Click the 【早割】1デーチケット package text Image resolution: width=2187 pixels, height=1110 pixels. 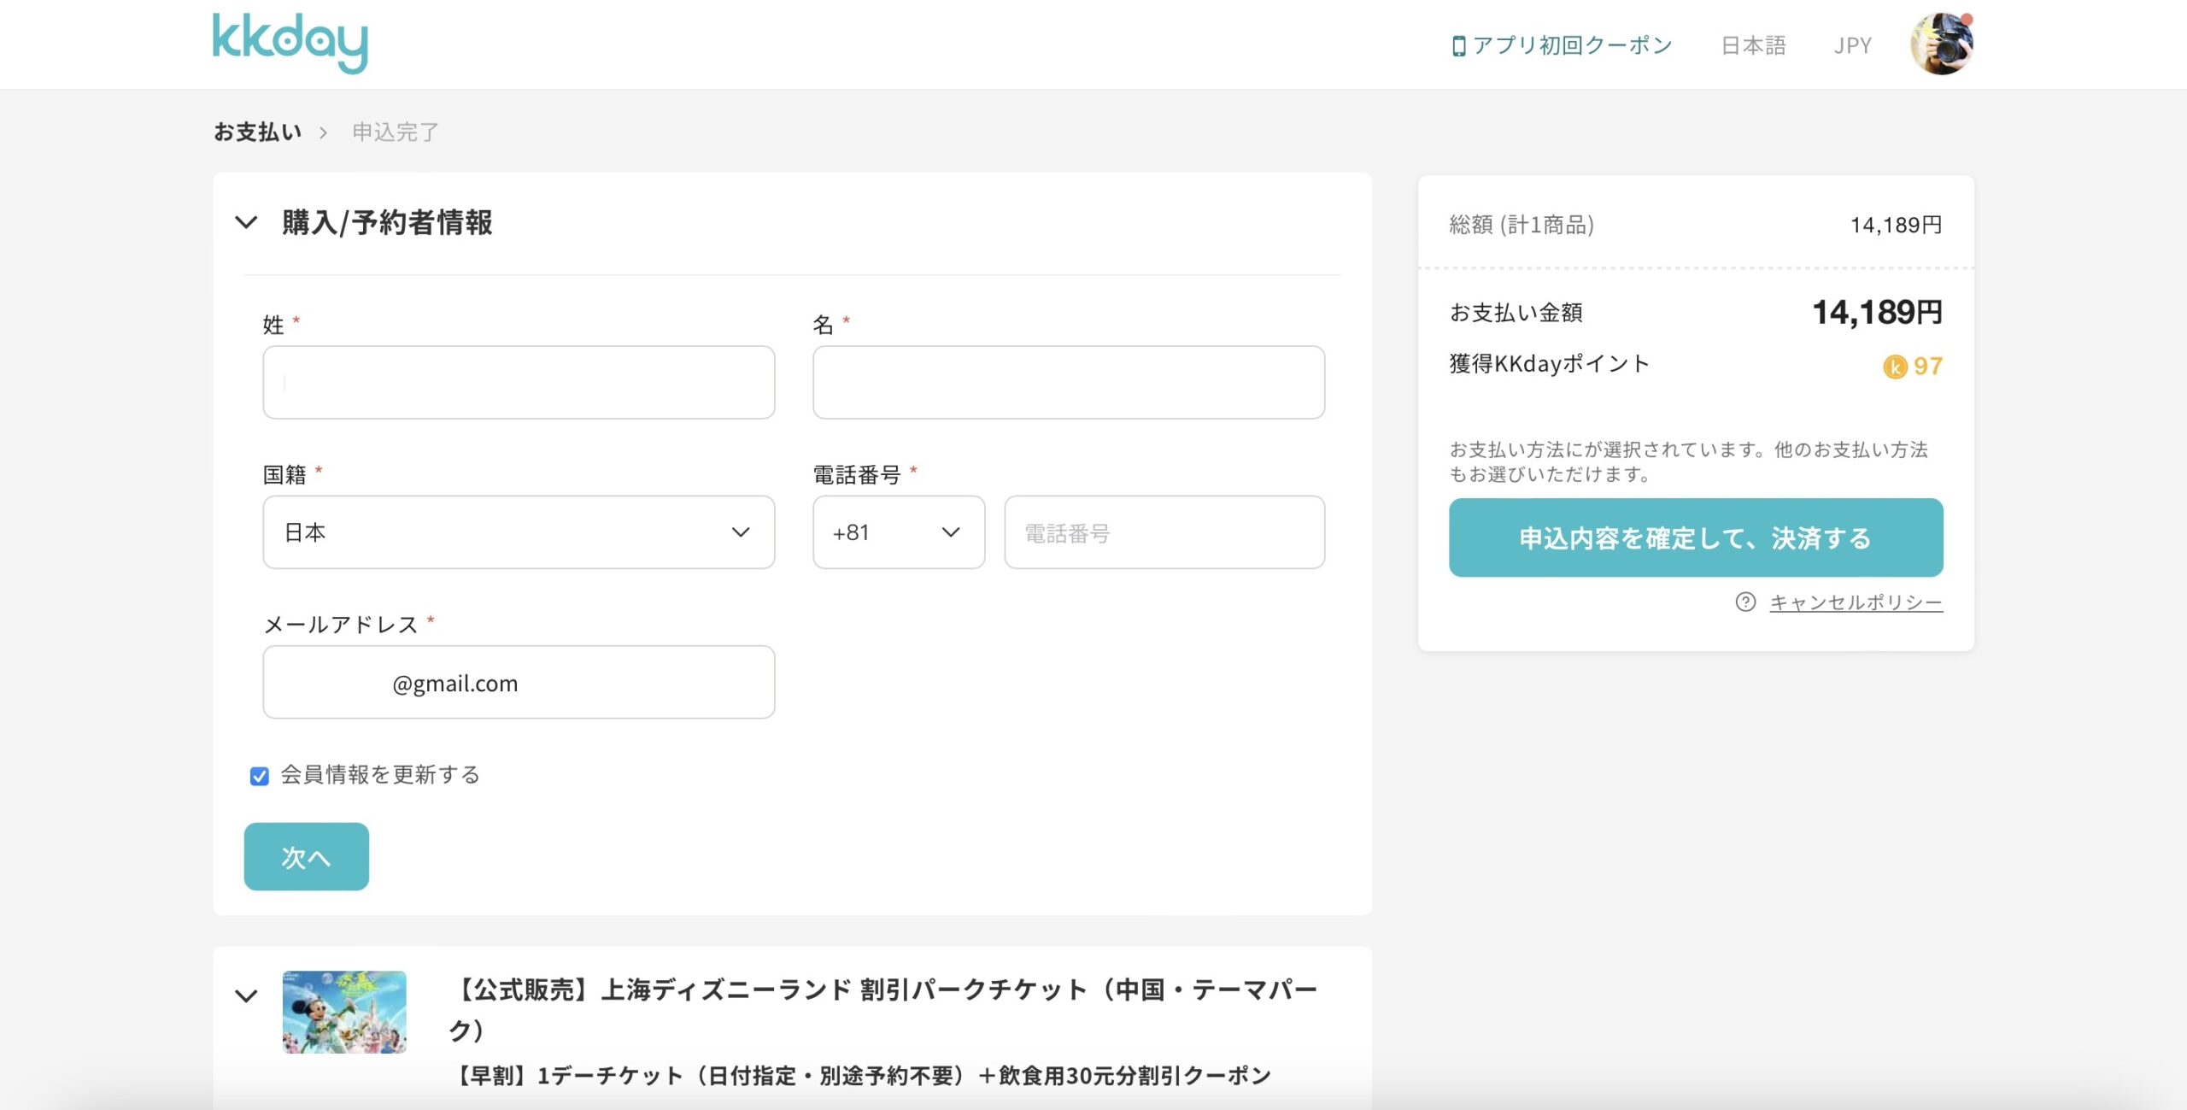(x=861, y=1075)
